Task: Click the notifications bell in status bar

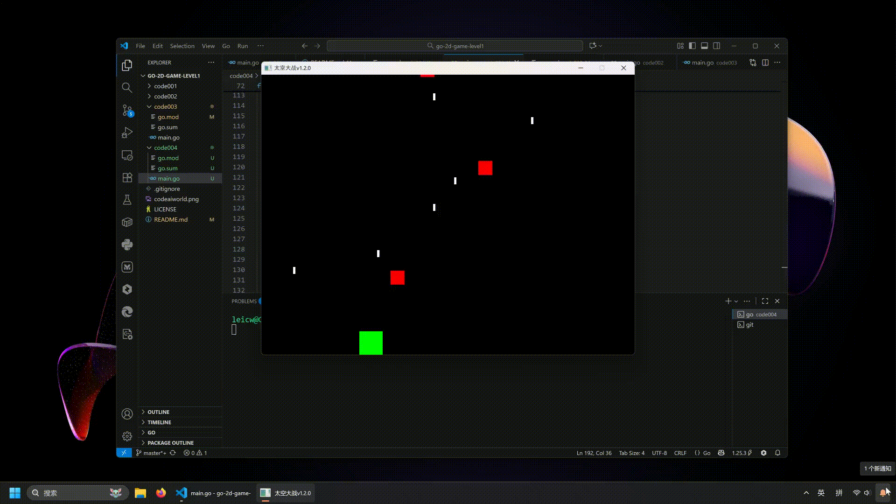Action: coord(777,453)
